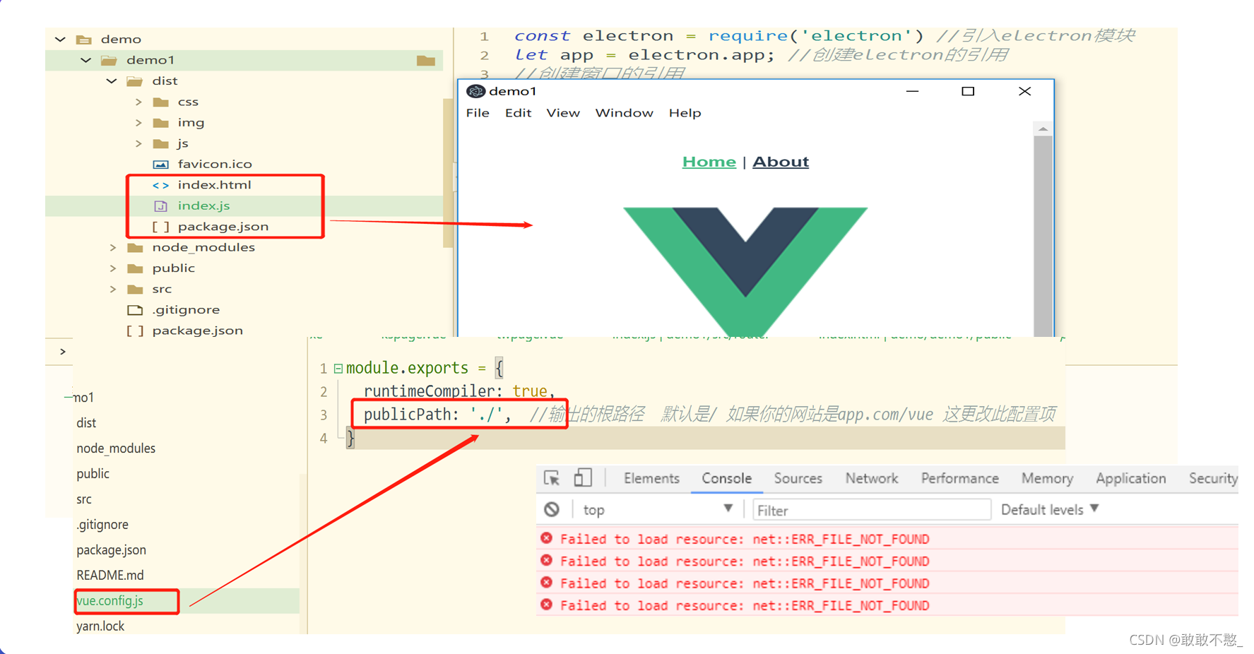This screenshot has height=654, width=1254.
Task: Activate the DevTools inspect element icon
Action: click(x=552, y=478)
